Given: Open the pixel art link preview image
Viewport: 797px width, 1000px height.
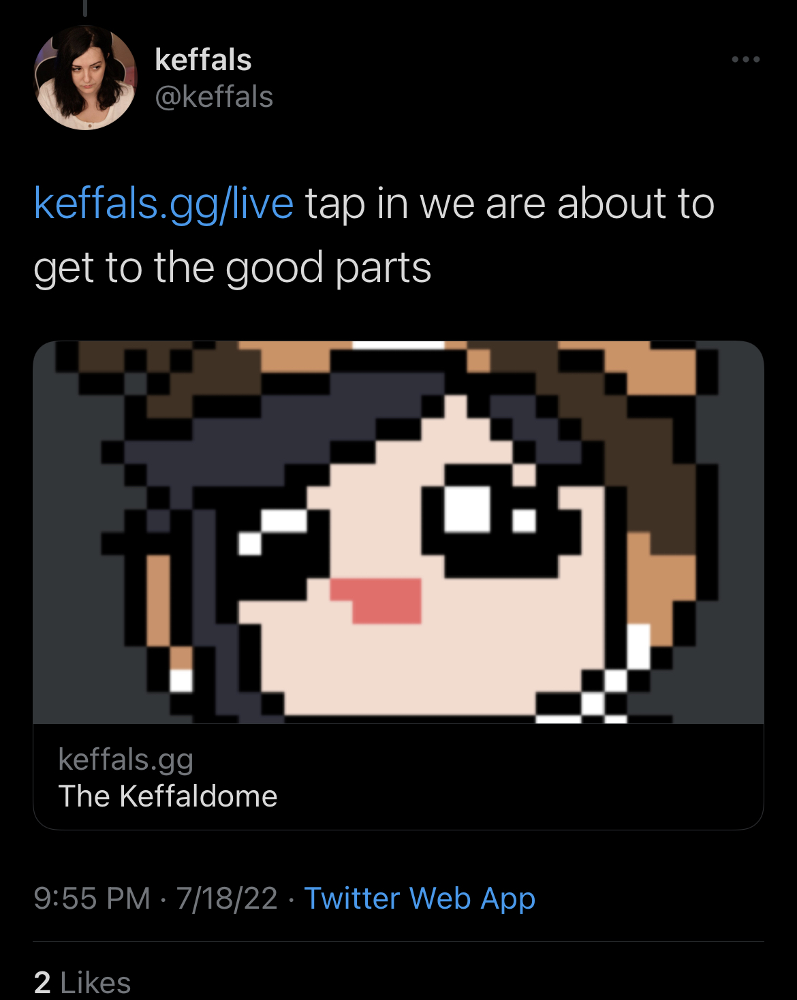Looking at the screenshot, I should click(398, 532).
